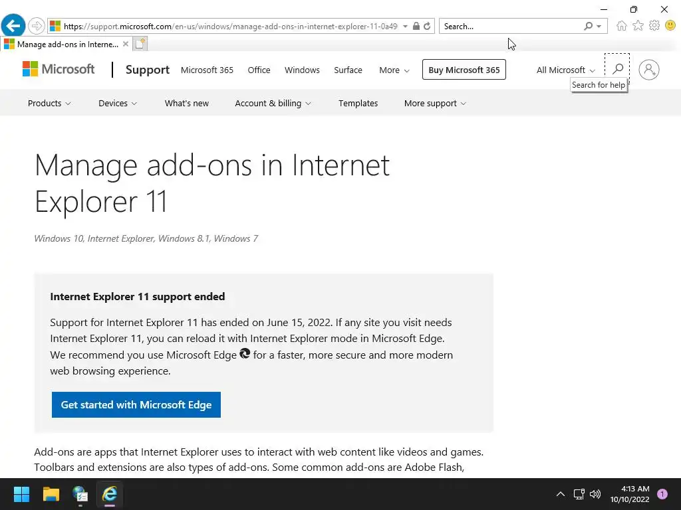Click Get started with Microsoft Edge button

[x=136, y=404]
